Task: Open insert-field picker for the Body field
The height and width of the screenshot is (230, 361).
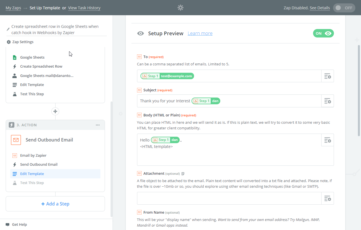Action: [x=327, y=140]
